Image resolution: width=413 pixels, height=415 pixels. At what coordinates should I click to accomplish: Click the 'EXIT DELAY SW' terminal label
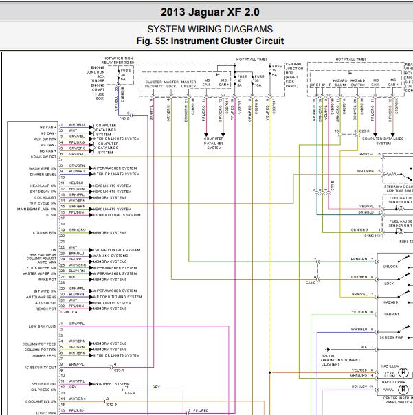[x=43, y=192]
